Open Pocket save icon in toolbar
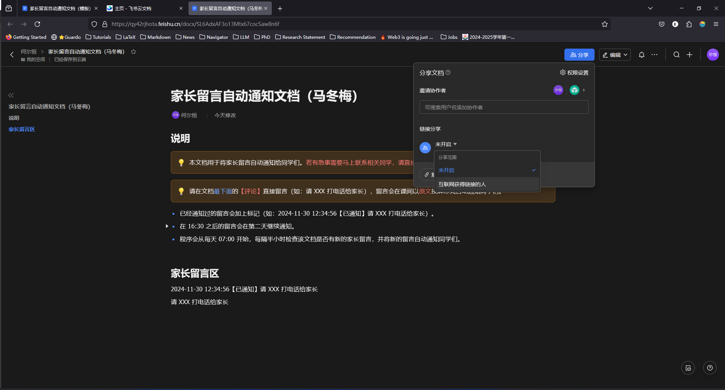Viewport: 725px width, 390px height. 662,24
